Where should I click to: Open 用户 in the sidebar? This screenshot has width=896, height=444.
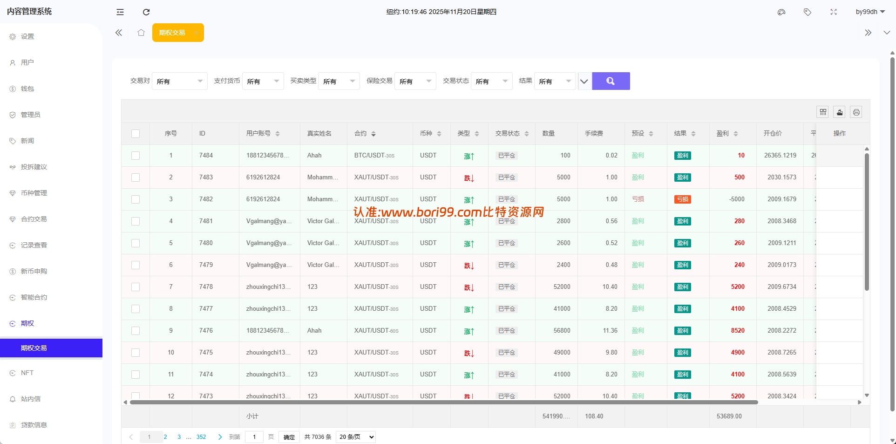[51, 62]
